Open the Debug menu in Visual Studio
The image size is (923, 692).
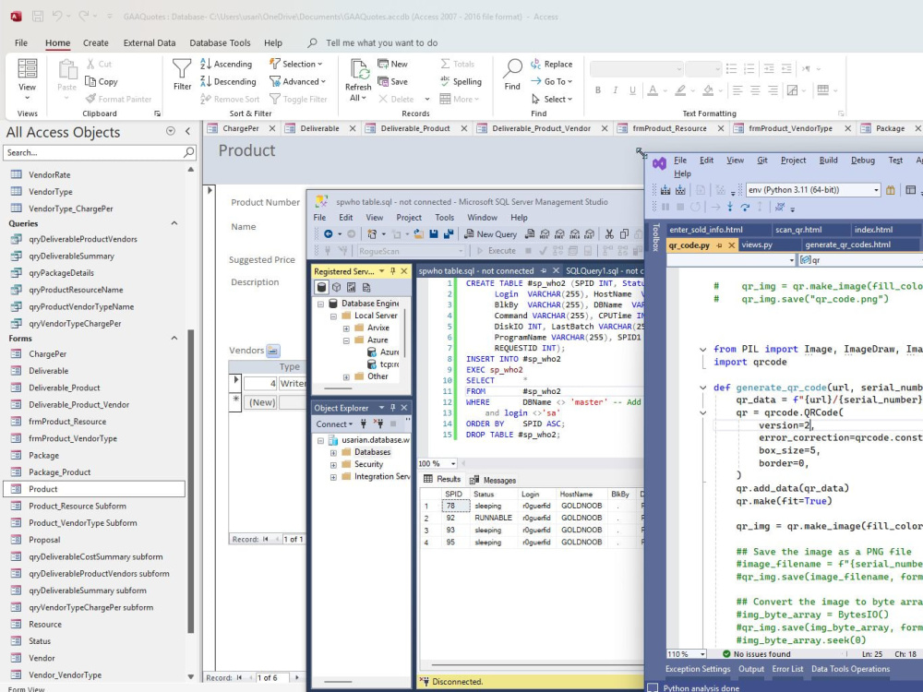862,160
